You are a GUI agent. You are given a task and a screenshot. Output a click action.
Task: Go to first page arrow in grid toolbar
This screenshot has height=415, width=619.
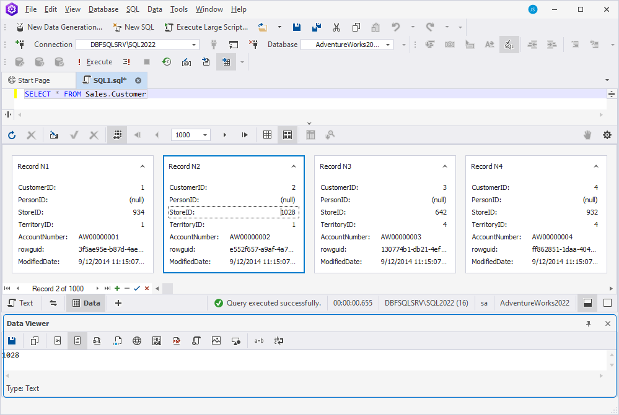138,135
